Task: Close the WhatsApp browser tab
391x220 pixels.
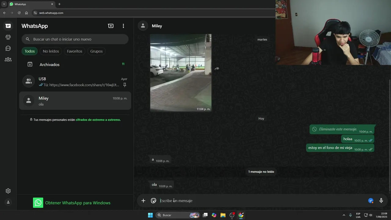Action: point(52,4)
